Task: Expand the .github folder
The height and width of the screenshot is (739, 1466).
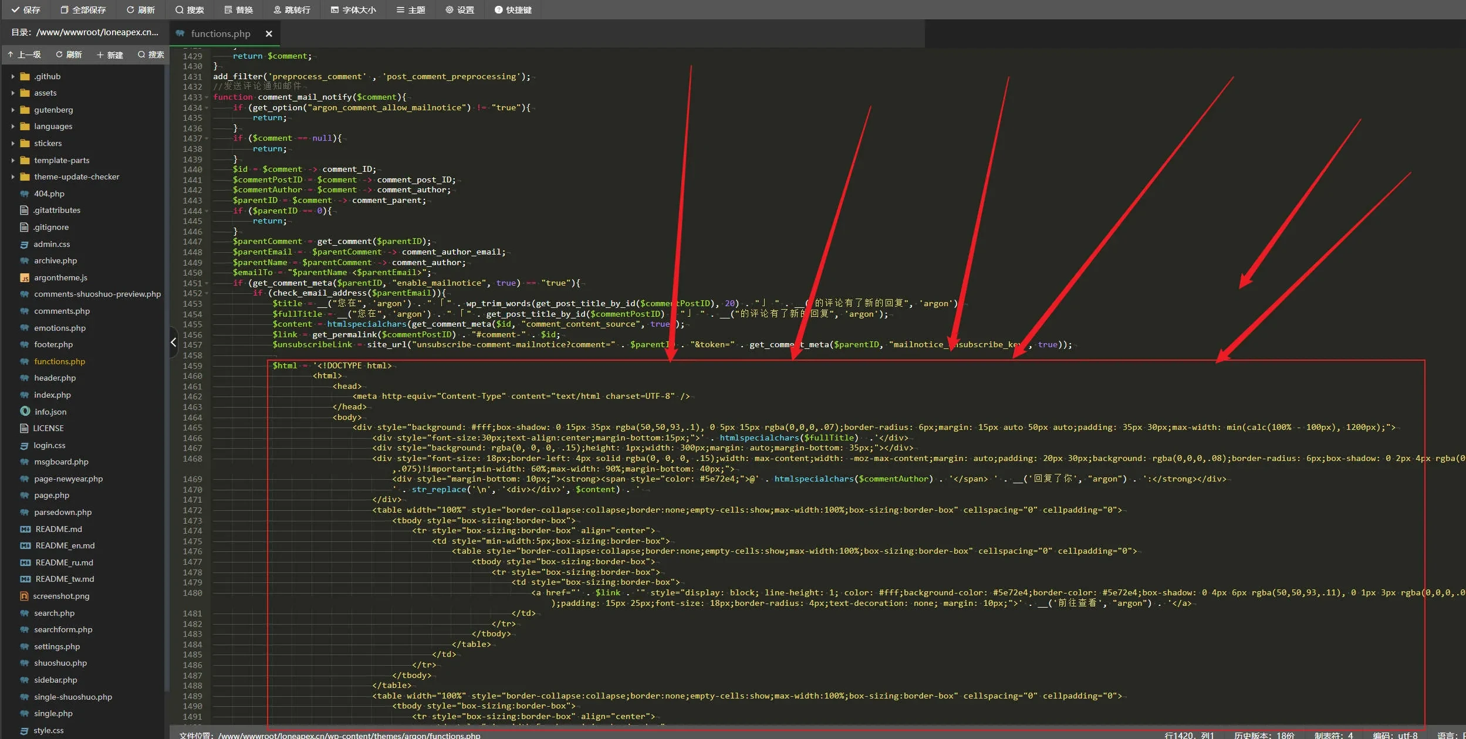Action: click(x=13, y=76)
